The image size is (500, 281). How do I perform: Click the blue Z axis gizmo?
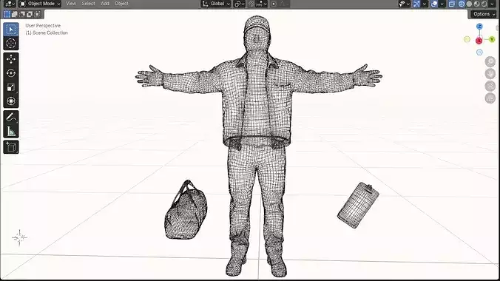tap(479, 27)
